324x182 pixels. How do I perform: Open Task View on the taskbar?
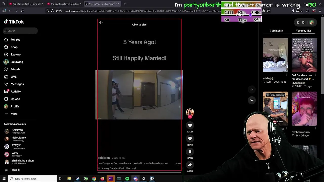coord(61,179)
